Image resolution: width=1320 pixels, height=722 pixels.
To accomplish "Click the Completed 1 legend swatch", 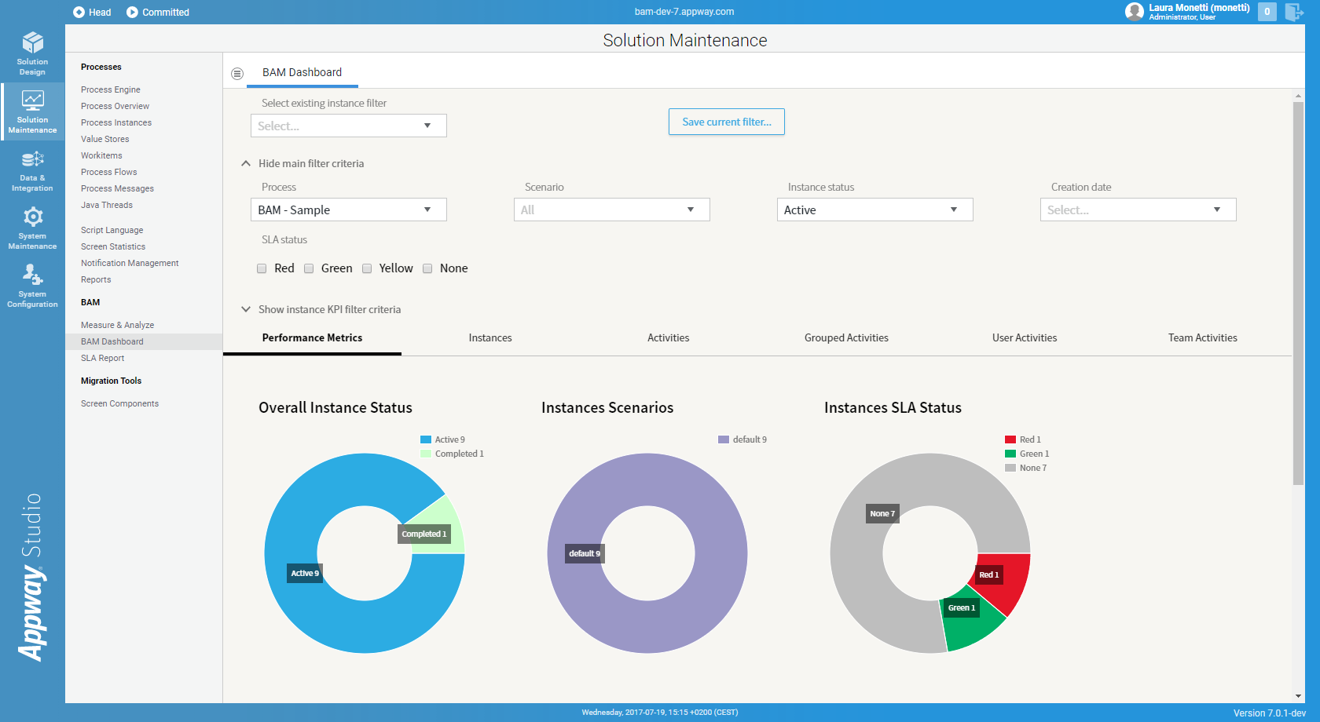I will coord(426,454).
